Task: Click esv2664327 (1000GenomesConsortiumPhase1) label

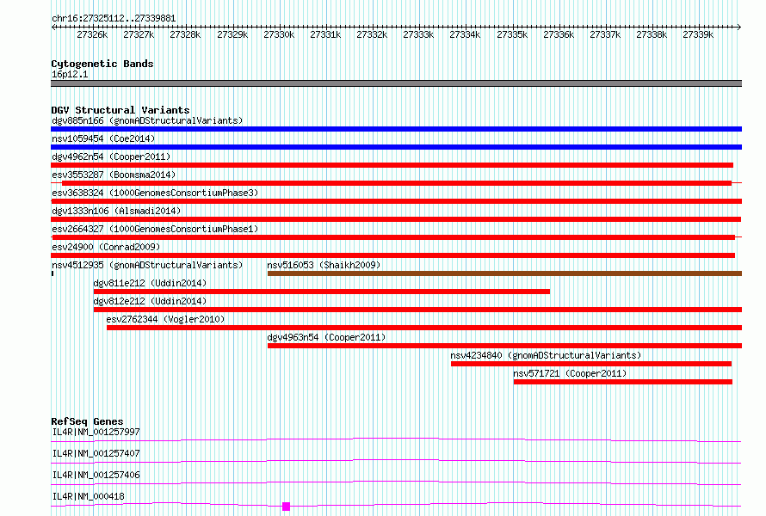Action: coord(155,229)
